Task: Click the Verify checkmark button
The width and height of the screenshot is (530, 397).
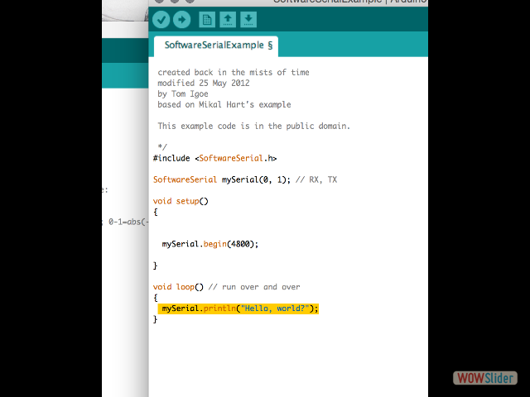Action: coord(161,20)
